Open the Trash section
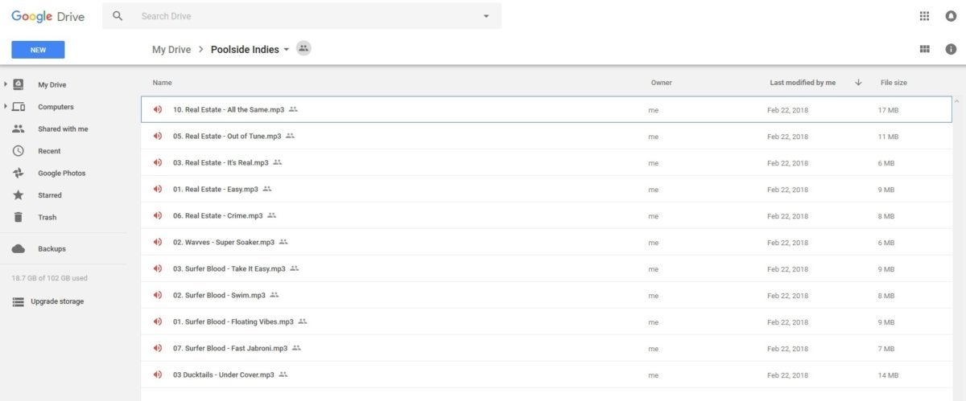The width and height of the screenshot is (966, 401). tap(47, 217)
